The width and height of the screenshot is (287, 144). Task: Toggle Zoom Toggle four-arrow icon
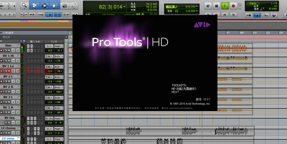pyautogui.click(x=24, y=14)
